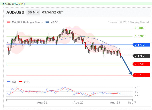Click the Aug 22 date axis label
This screenshot has width=152, height=110.
(79, 103)
